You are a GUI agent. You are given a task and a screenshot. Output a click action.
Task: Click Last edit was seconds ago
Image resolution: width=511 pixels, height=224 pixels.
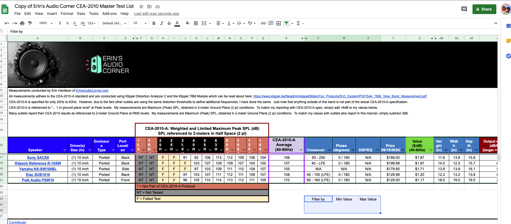point(157,14)
